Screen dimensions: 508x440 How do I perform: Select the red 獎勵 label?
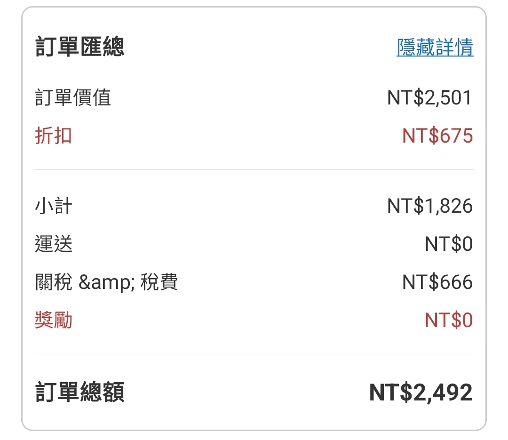coord(53,320)
